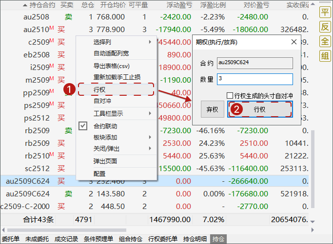The height and width of the screenshot is (244, 333).
Task: Click the 组 combination sidebar button
Action: coord(325,56)
